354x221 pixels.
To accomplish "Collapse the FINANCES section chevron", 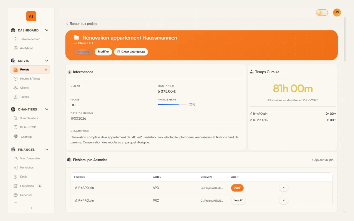I will tap(47, 150).
